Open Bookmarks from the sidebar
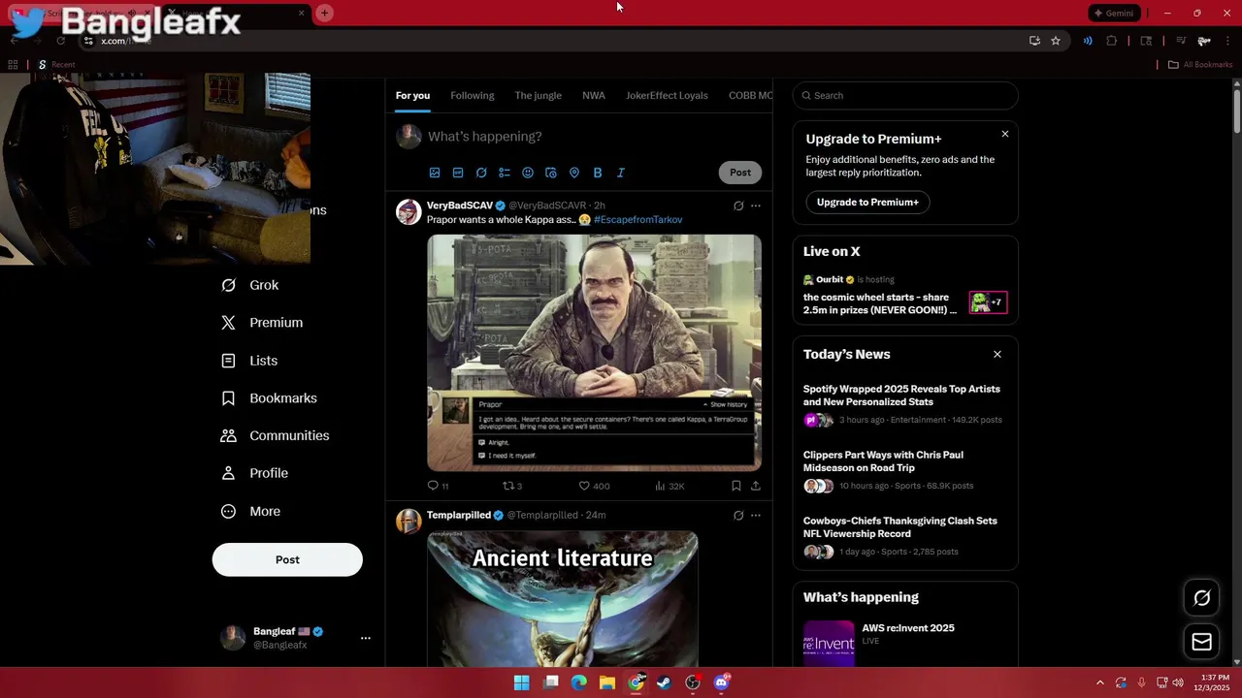The width and height of the screenshot is (1242, 698). click(x=269, y=398)
